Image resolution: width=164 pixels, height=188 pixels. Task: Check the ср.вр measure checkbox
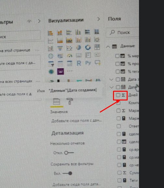(x=119, y=149)
